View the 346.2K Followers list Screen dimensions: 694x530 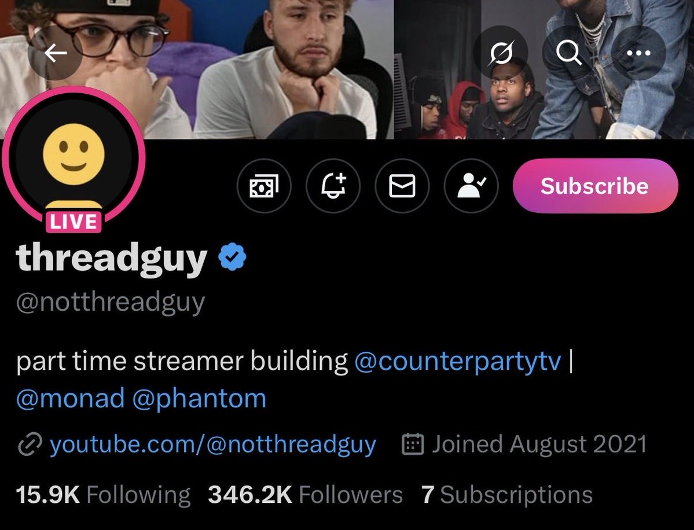pyautogui.click(x=306, y=495)
